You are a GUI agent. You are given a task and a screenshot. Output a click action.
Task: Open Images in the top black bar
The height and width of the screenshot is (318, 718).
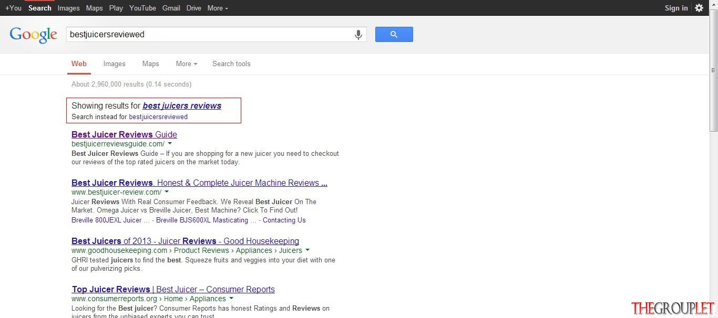tap(68, 8)
